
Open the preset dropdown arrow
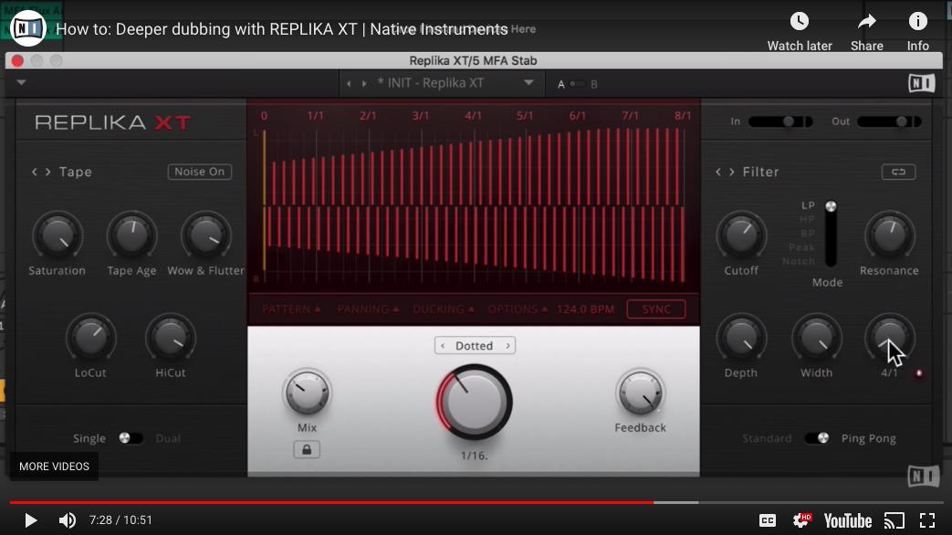pyautogui.click(x=528, y=83)
